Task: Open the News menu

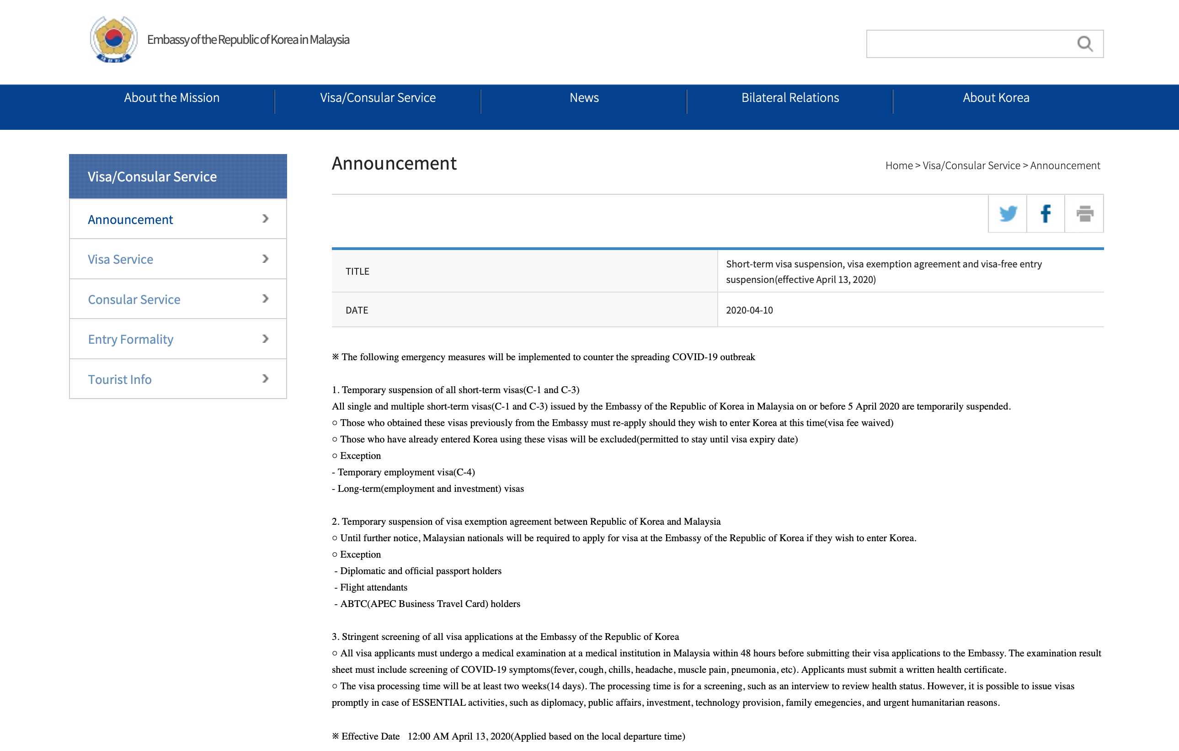Action: [x=584, y=98]
